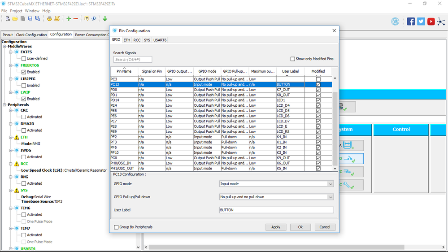Open the ST YouTube channel icon
The width and height of the screenshot is (448, 252).
[431, 22]
